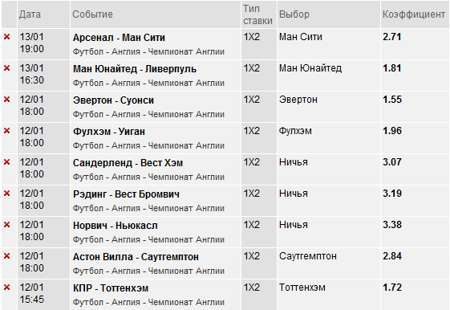Remove the КПР - Тоттенхэм bet
Image resolution: width=450 pixels, height=310 pixels.
click(6, 288)
